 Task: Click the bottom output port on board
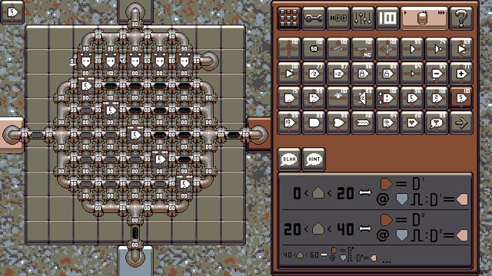[x=135, y=258]
